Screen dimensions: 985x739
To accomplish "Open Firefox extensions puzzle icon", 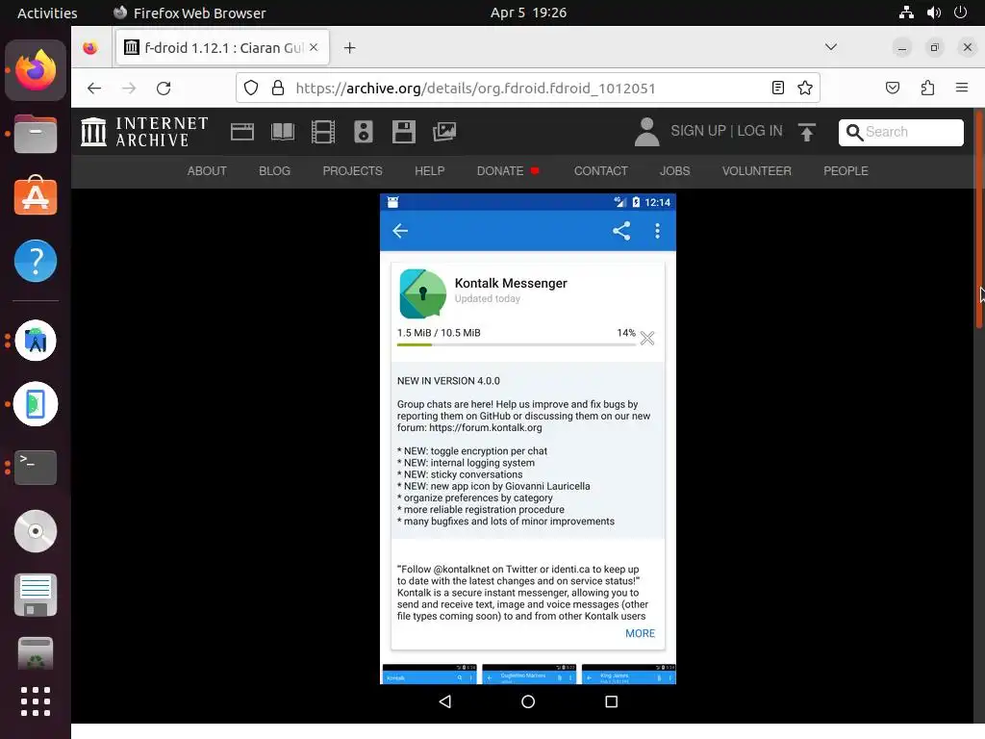I will [x=927, y=88].
